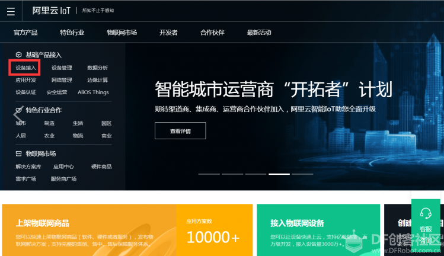Click the 数据分析 link
444x256 pixels.
(97, 68)
